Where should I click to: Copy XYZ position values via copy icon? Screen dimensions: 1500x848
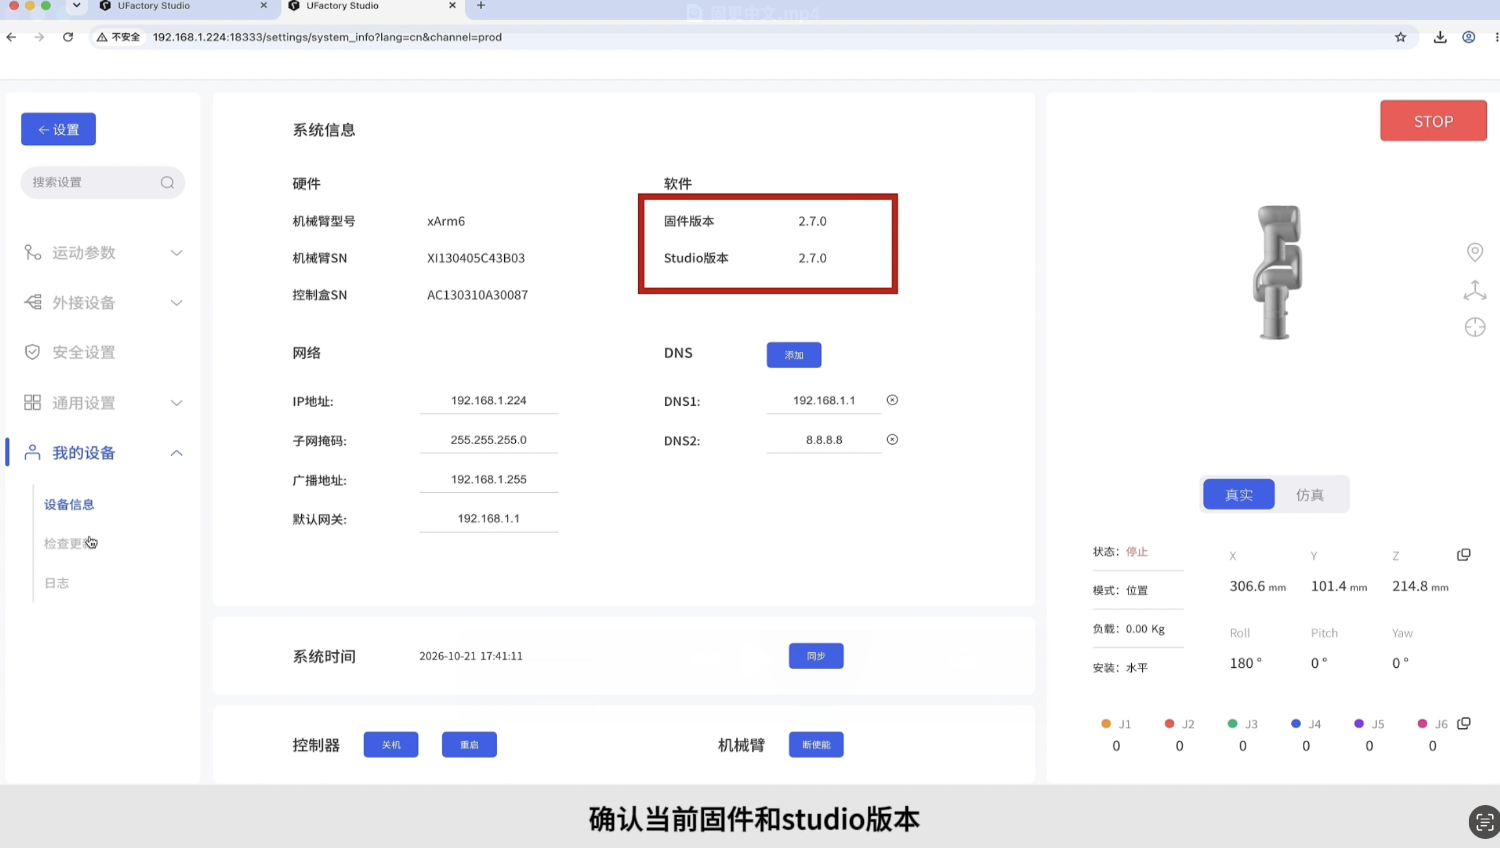(1464, 555)
